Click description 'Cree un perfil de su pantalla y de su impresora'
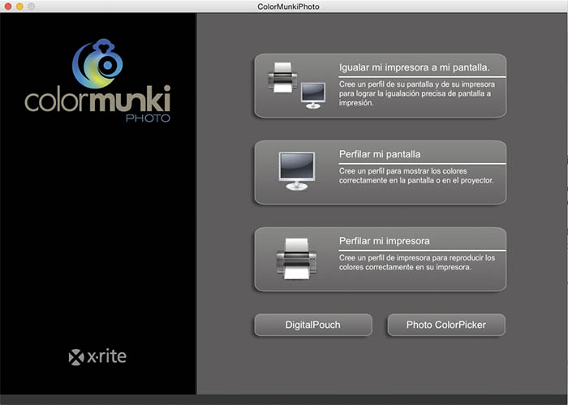The image size is (568, 405). click(417, 93)
